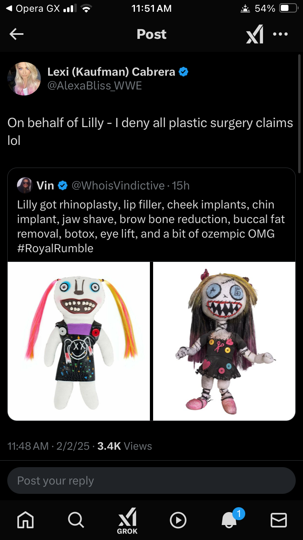This screenshot has height=540, width=303.
Task: Open the left Lilly doll image
Action: pos(79,341)
